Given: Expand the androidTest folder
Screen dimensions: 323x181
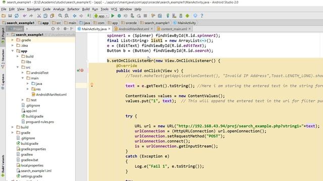Looking at the screenshot, I should 23,72.
